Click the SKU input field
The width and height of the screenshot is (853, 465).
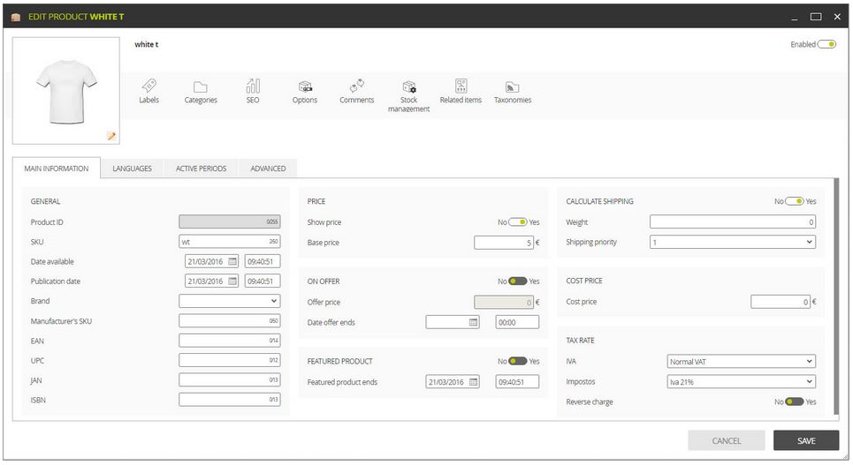pyautogui.click(x=230, y=242)
